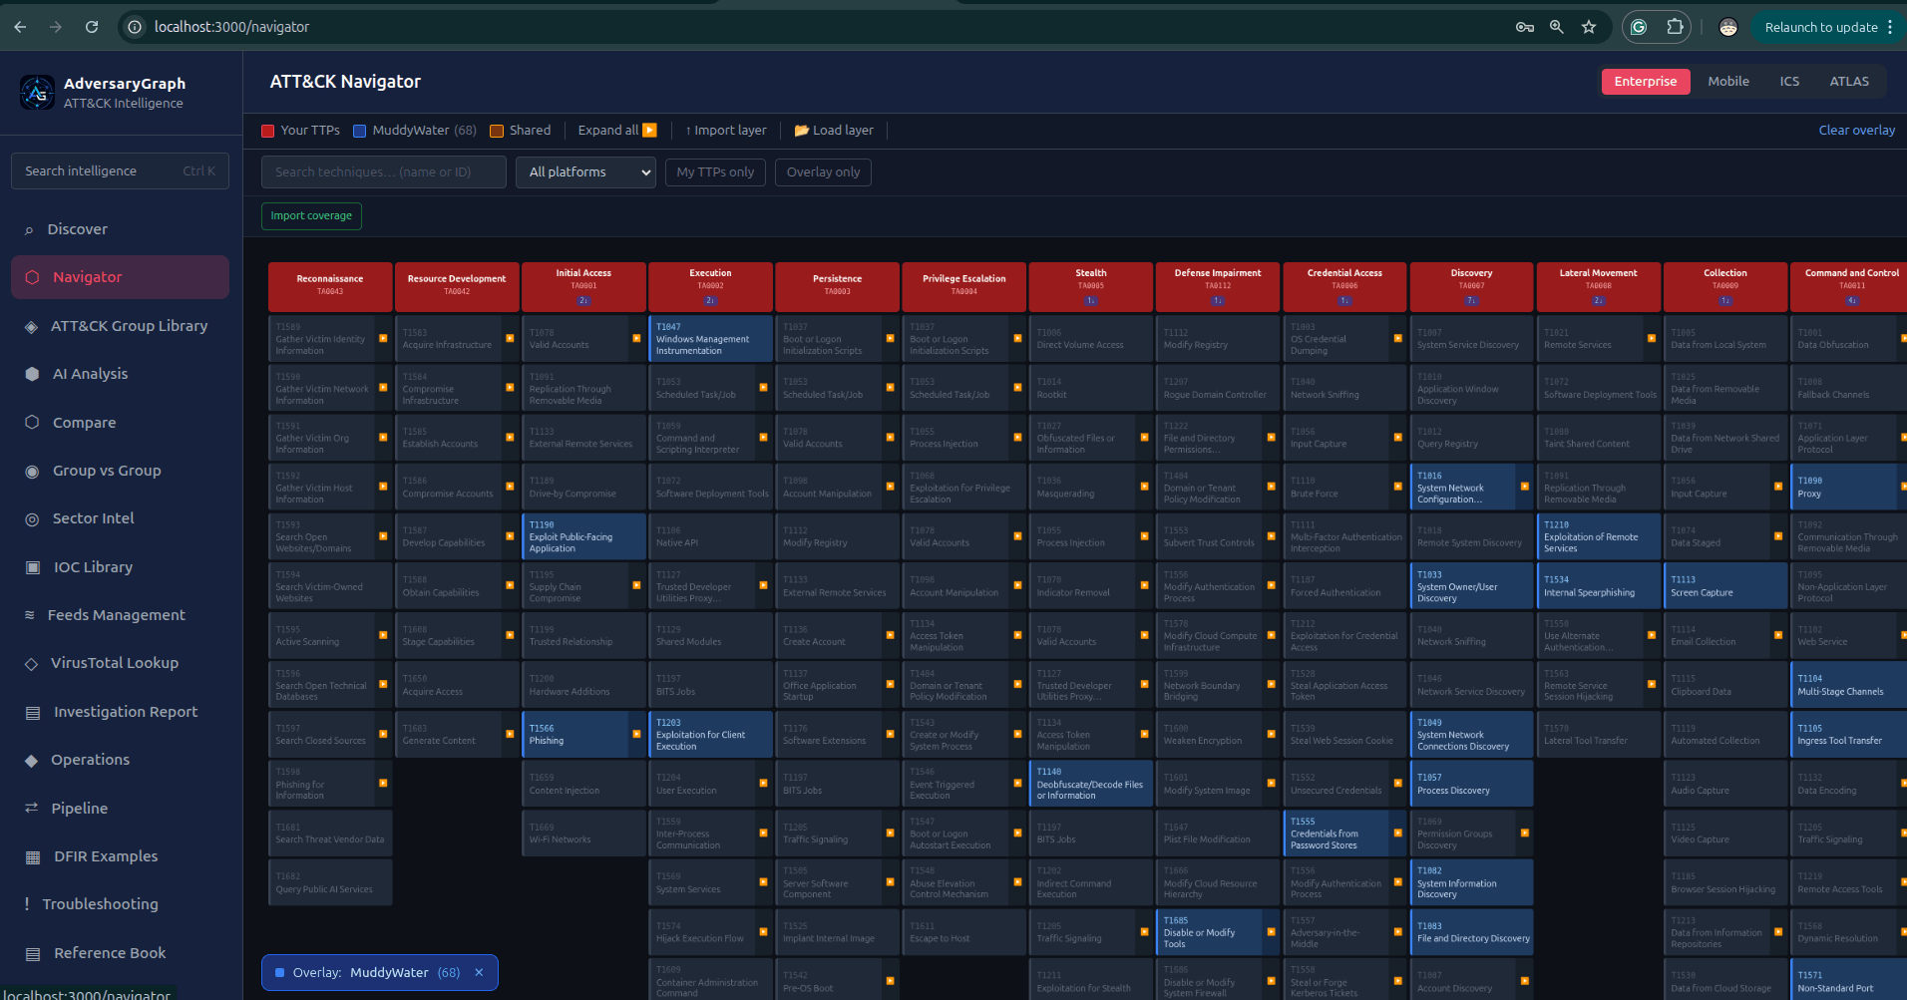Screen dimensions: 1907x1000
Task: Click the Grammarly extension icon
Action: (x=1639, y=27)
